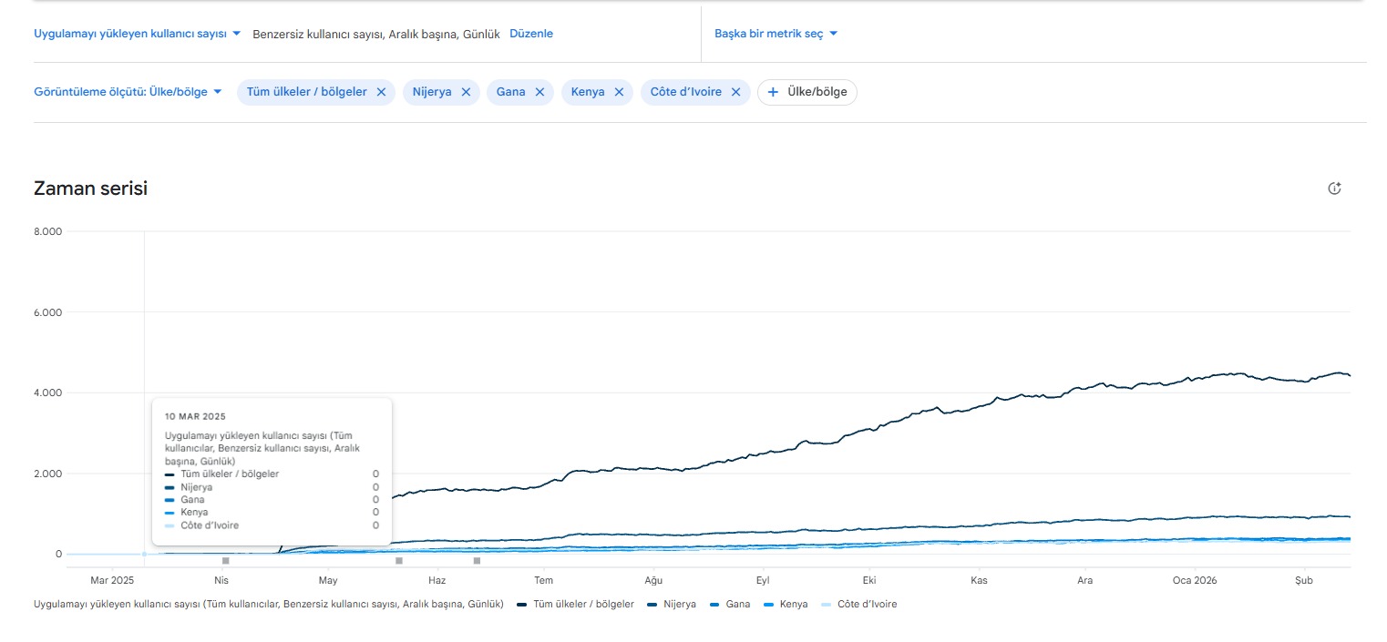Remove the Gana country chip

[x=539, y=92]
